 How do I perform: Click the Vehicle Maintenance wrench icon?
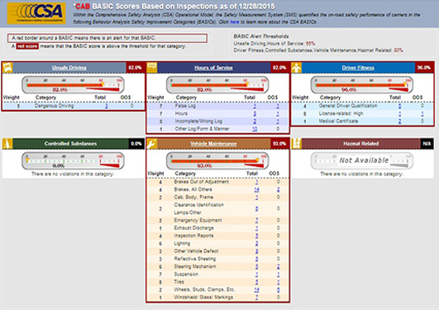tap(152, 144)
